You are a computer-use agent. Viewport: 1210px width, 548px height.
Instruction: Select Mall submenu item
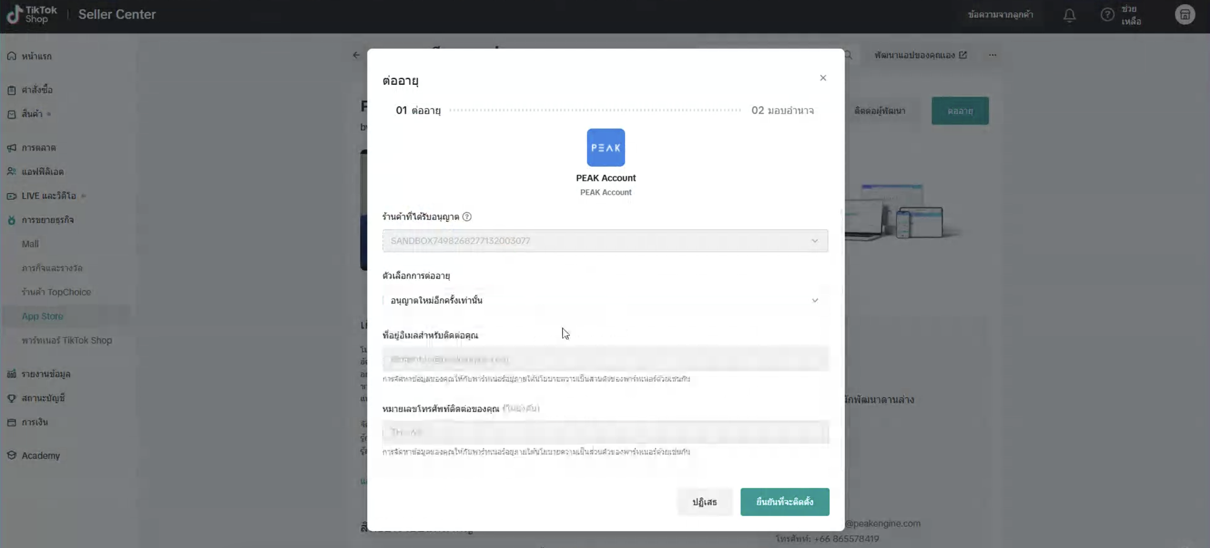(30, 244)
